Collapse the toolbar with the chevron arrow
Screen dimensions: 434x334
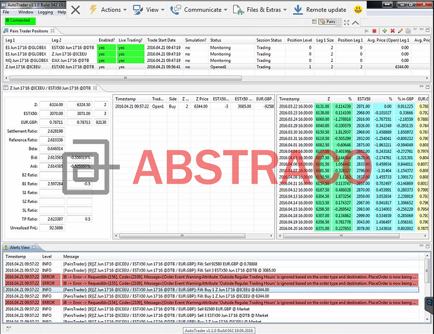pos(356,23)
